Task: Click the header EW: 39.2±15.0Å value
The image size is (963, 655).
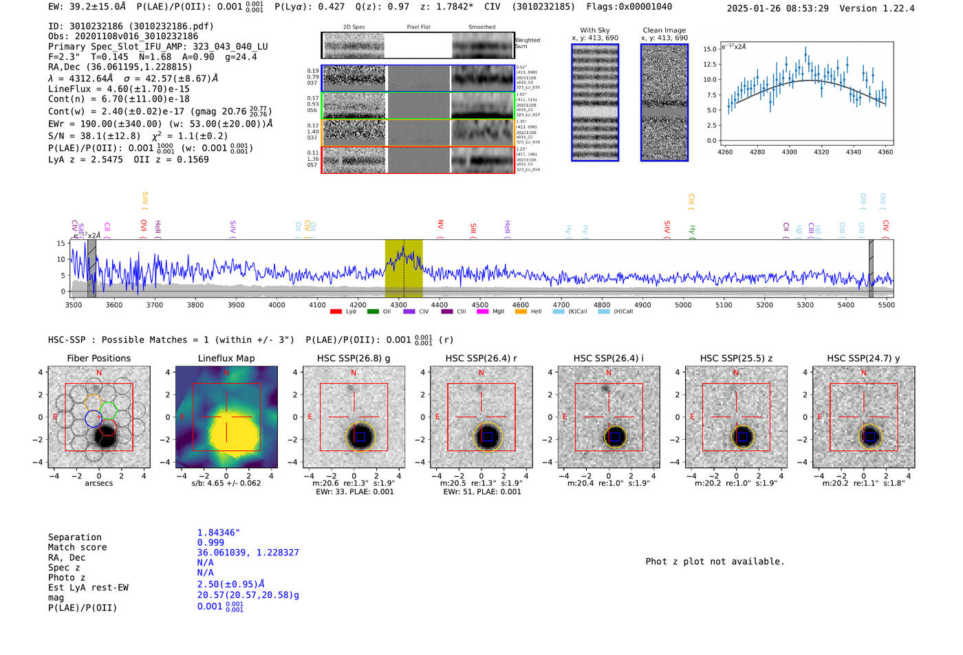Action: coord(87,6)
